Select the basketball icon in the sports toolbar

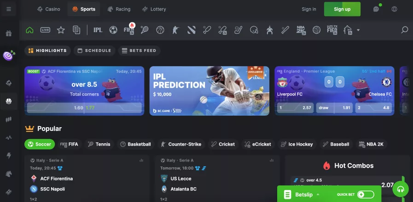(160, 30)
